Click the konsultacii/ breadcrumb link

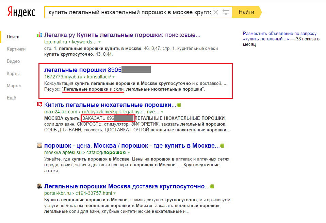click(x=99, y=77)
